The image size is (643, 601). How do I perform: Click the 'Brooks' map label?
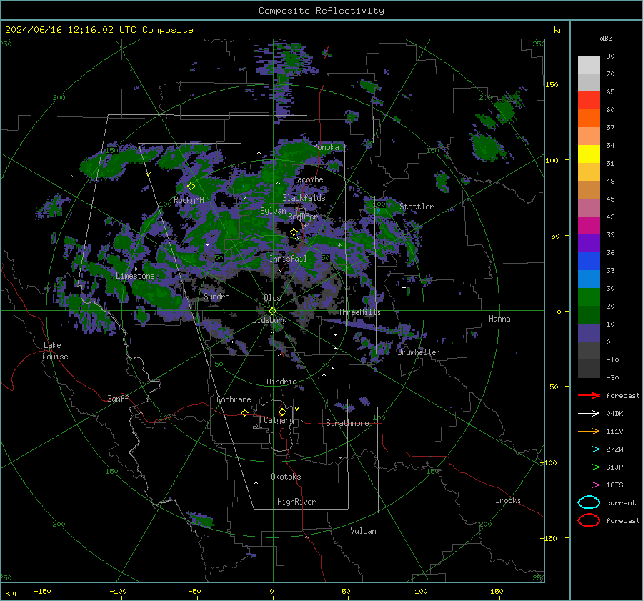[x=508, y=500]
